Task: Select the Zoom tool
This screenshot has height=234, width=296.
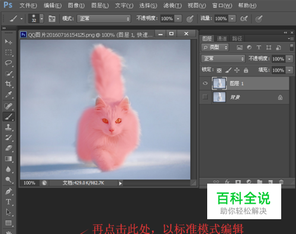Action: (8, 179)
